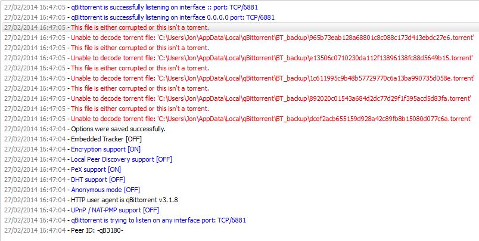
Task: Click error for 965b73eab128 torrent file
Action: pyautogui.click(x=239, y=38)
